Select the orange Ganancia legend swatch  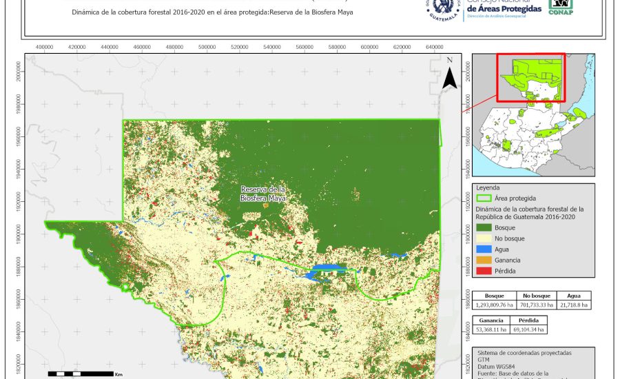coord(484,260)
